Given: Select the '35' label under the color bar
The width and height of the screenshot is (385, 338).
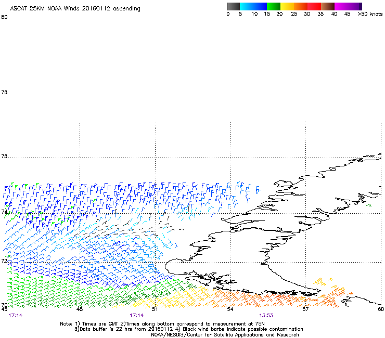Looking at the screenshot, I should 320,14.
